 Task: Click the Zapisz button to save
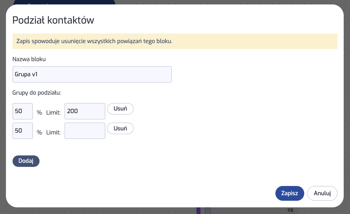289,193
